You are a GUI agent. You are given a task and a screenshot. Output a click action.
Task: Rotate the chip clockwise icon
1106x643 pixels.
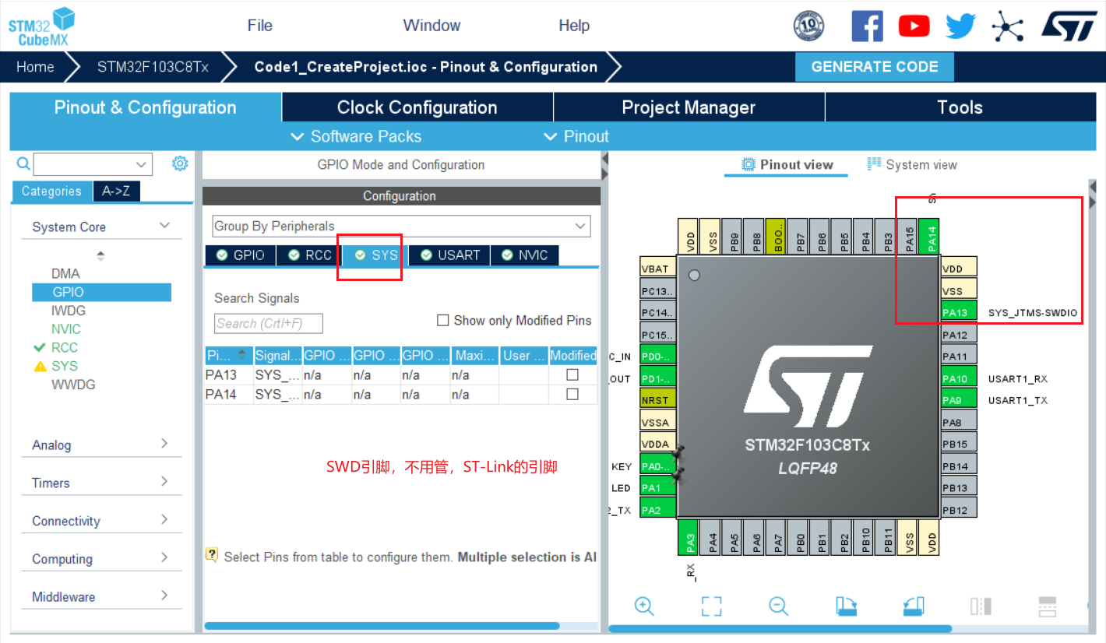[x=847, y=606]
